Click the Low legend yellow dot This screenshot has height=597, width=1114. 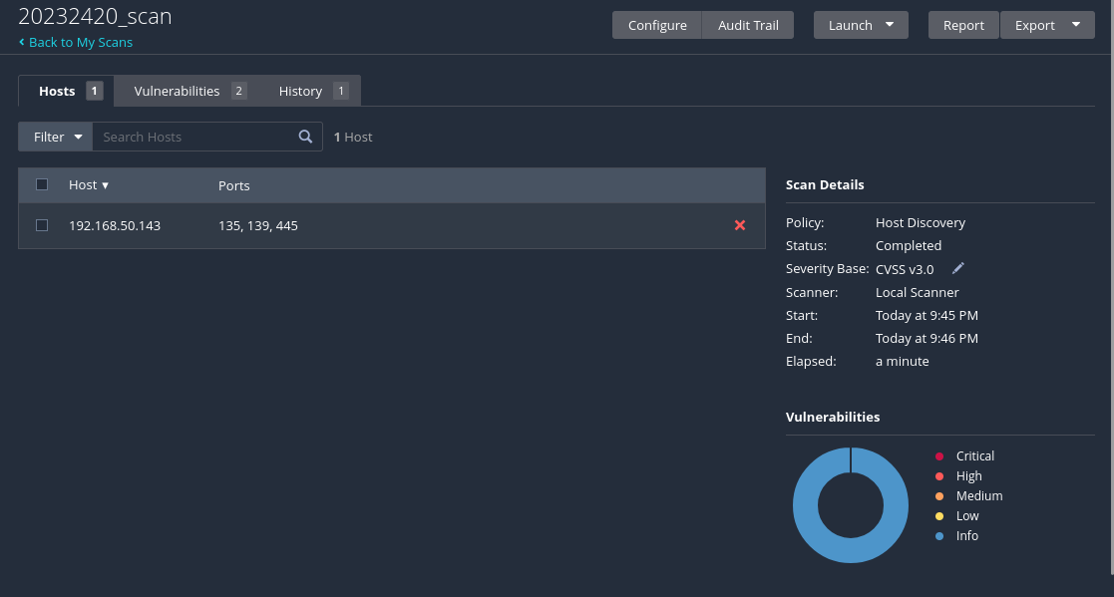point(939,516)
